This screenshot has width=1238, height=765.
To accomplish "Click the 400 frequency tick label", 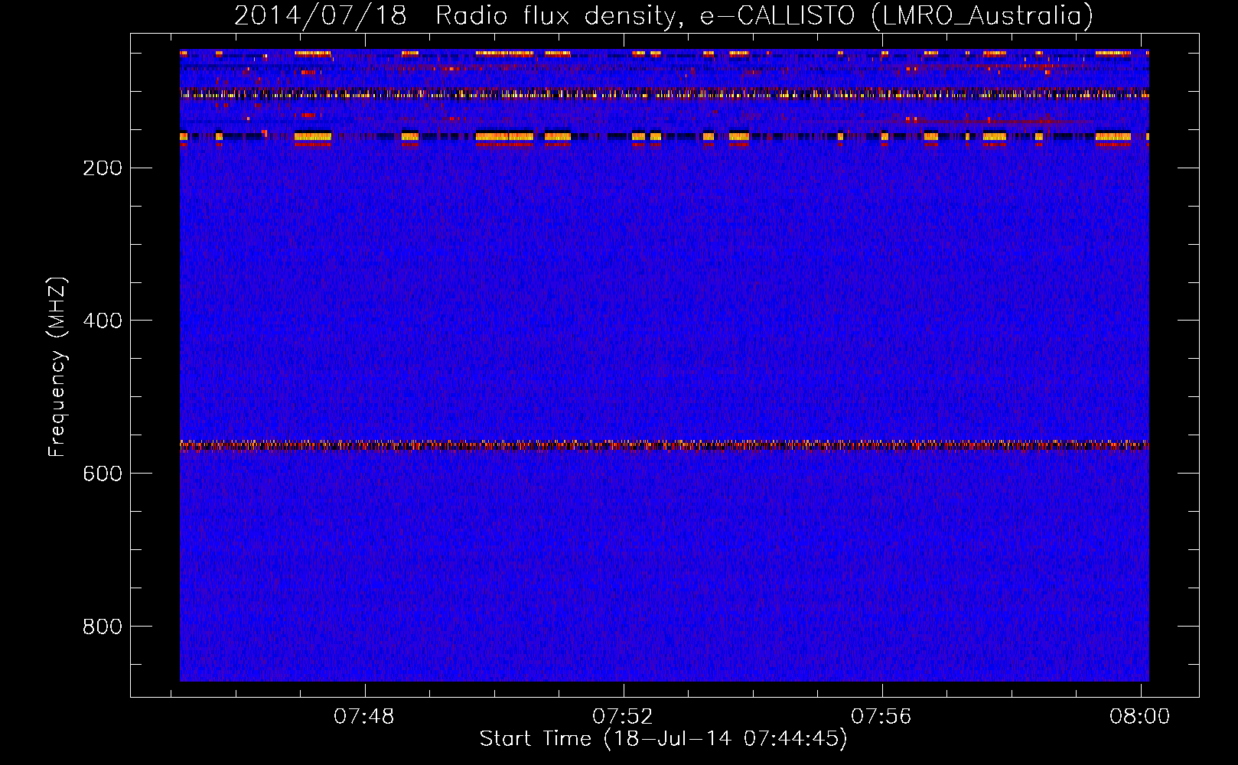I will click(x=103, y=321).
